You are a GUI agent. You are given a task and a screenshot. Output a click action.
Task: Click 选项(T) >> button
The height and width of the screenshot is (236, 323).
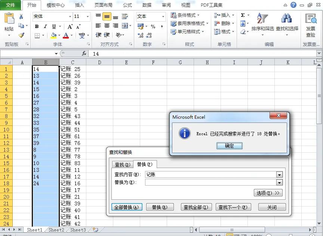click(268, 193)
